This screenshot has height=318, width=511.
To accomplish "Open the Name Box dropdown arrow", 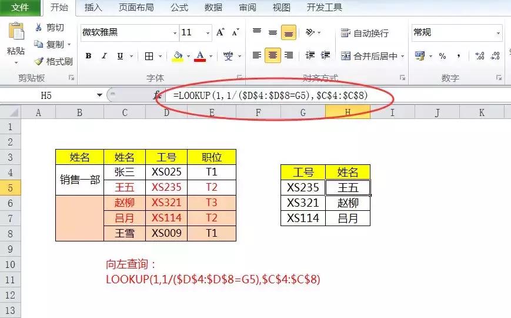I will coord(99,95).
